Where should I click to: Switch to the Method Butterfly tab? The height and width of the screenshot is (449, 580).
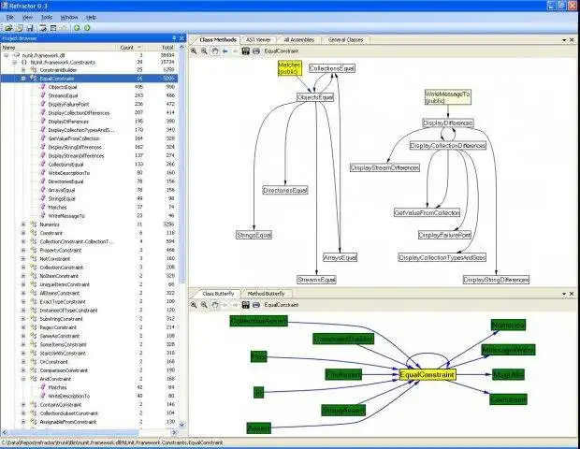click(x=266, y=294)
